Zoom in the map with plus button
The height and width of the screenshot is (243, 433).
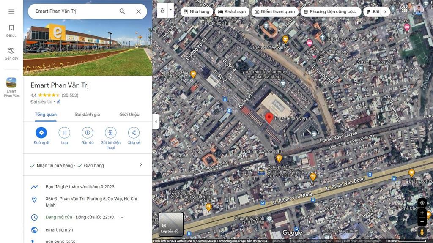click(x=422, y=213)
